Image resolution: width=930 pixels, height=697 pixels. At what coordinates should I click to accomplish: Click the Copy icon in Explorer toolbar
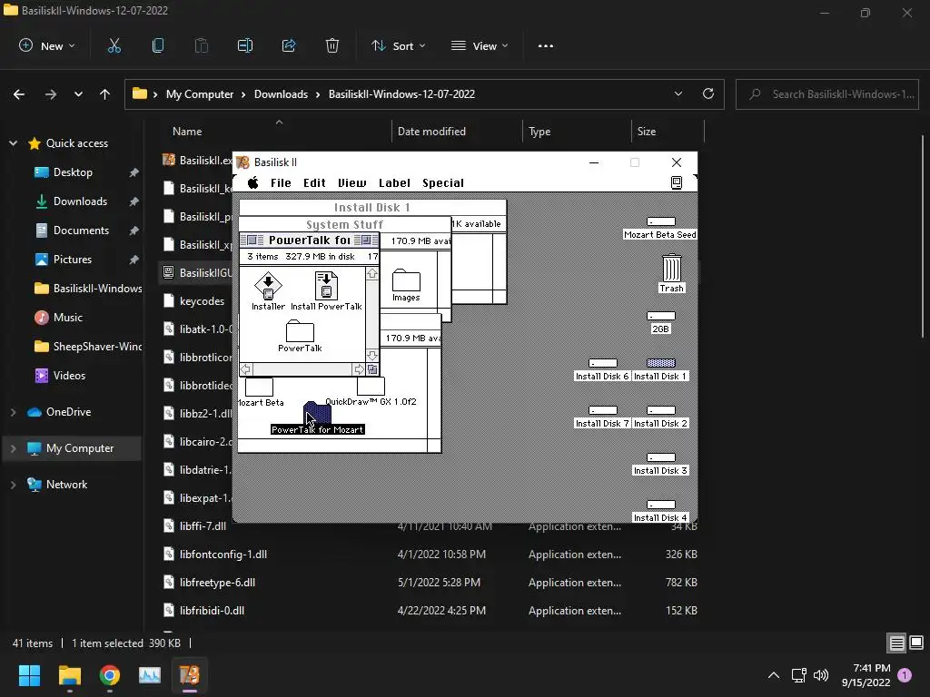click(x=158, y=45)
